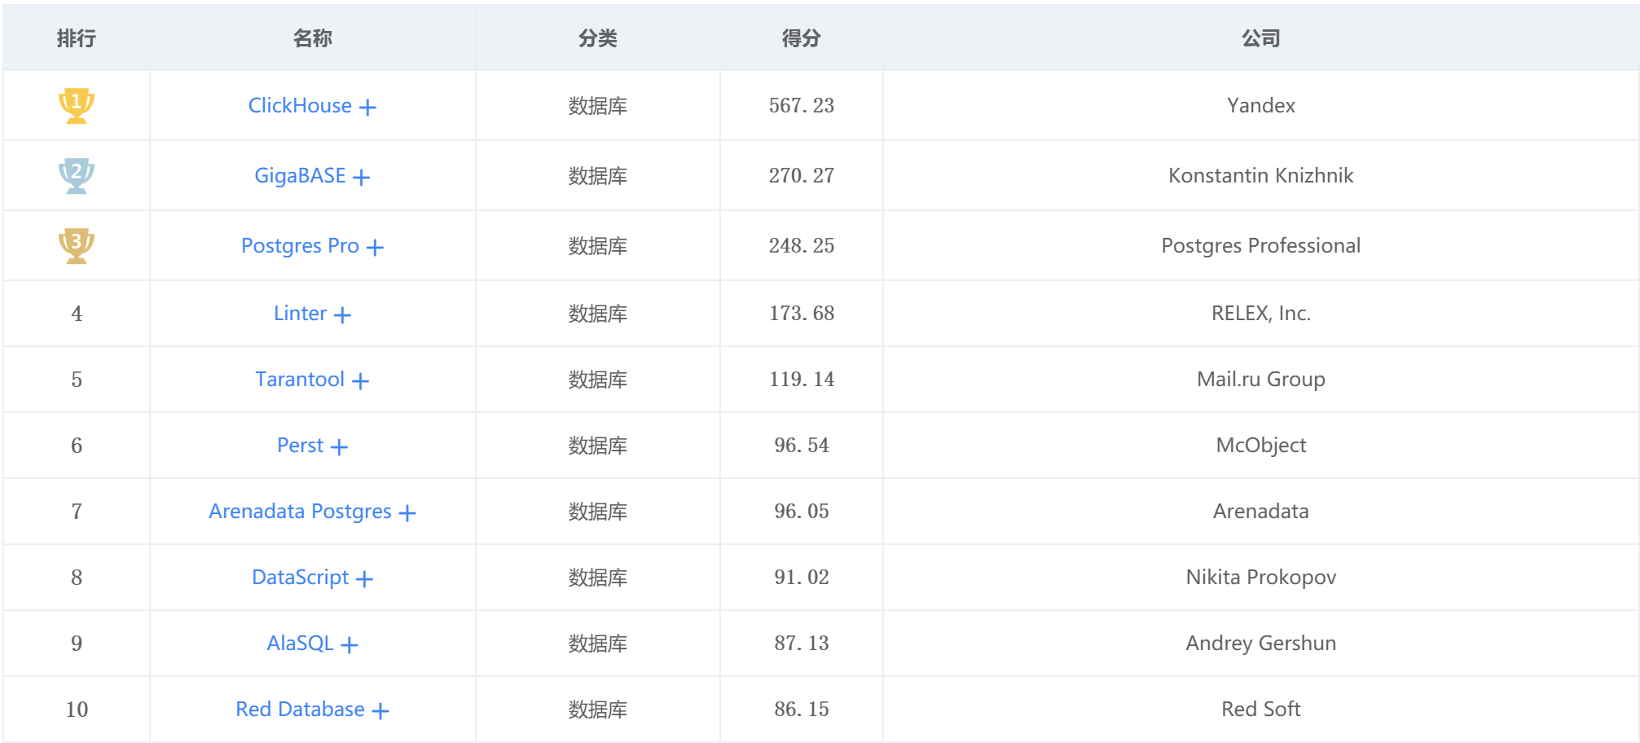This screenshot has height=743, width=1640.
Task: Click the 名称 column header
Action: (313, 37)
